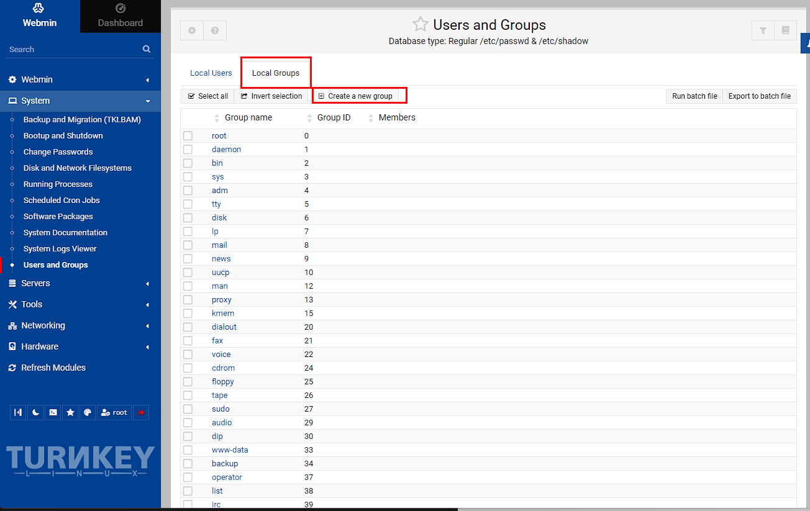Tick the checkbox next to daemon
The width and height of the screenshot is (810, 511).
coord(188,150)
